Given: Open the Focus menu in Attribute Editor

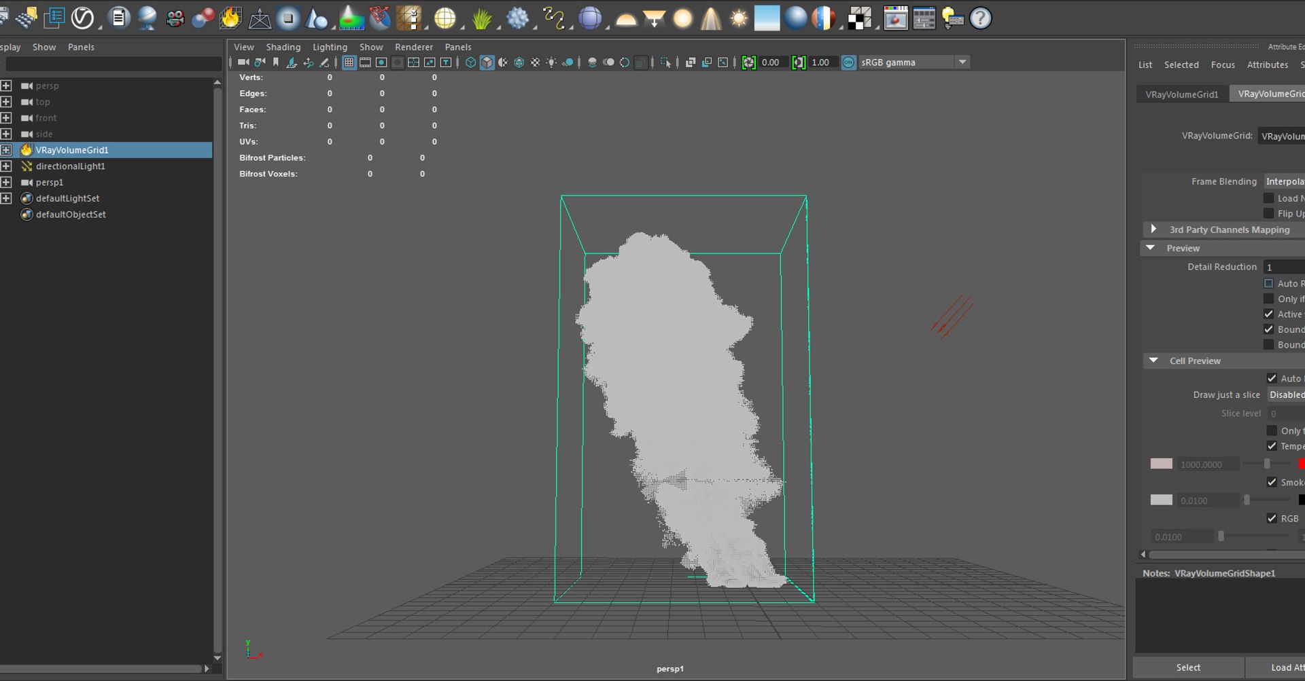Looking at the screenshot, I should point(1223,65).
